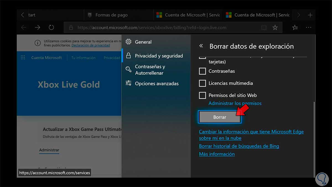Viewport: 332px width, 187px height.
Task: Click the lock icon in the address bar
Action: coord(71,28)
